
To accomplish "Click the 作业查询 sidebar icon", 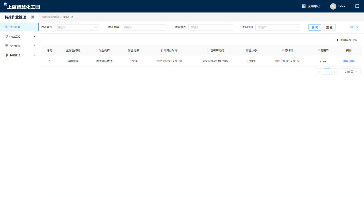I will pyautogui.click(x=6, y=46).
